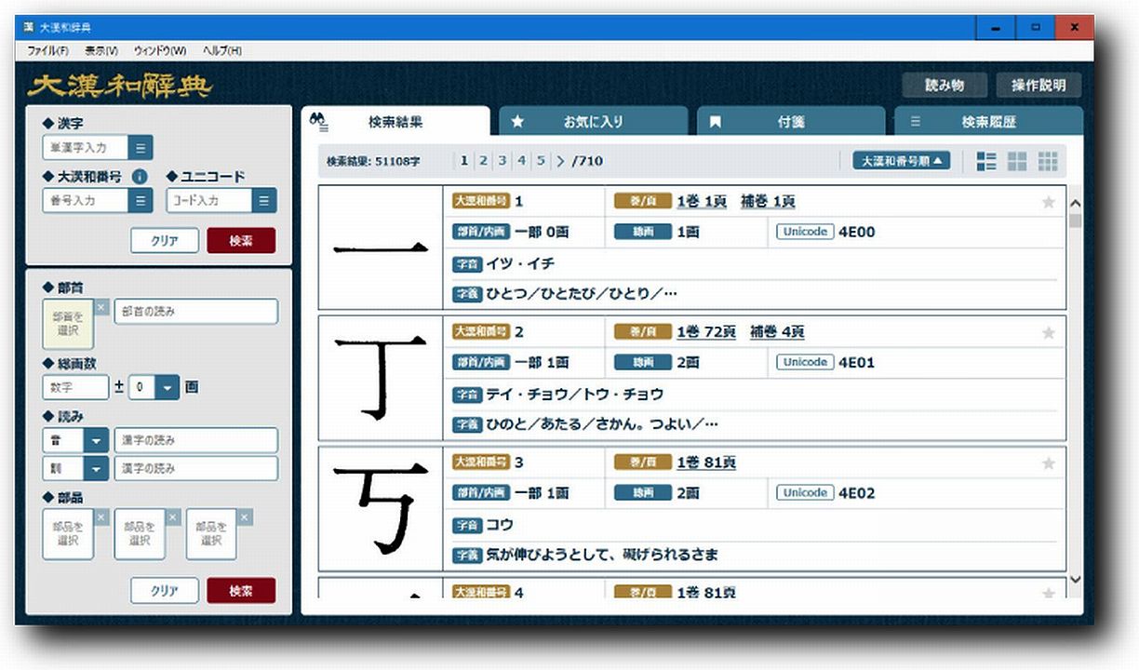Click the info icon beside 大漢和番号
This screenshot has width=1139, height=670.
pyautogui.click(x=140, y=176)
